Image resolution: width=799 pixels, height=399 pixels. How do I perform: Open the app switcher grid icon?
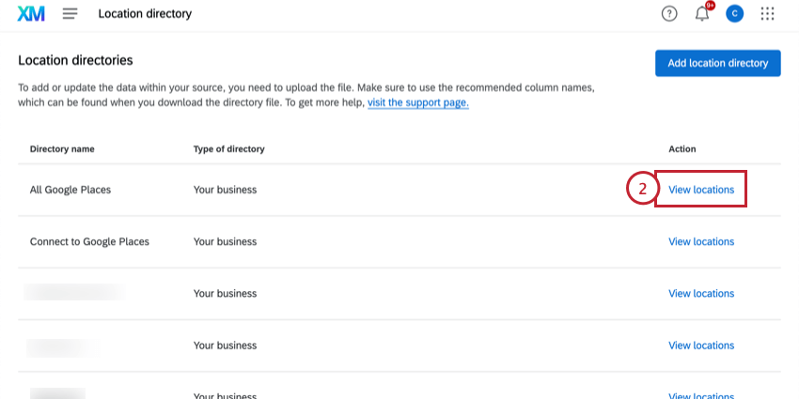click(768, 14)
